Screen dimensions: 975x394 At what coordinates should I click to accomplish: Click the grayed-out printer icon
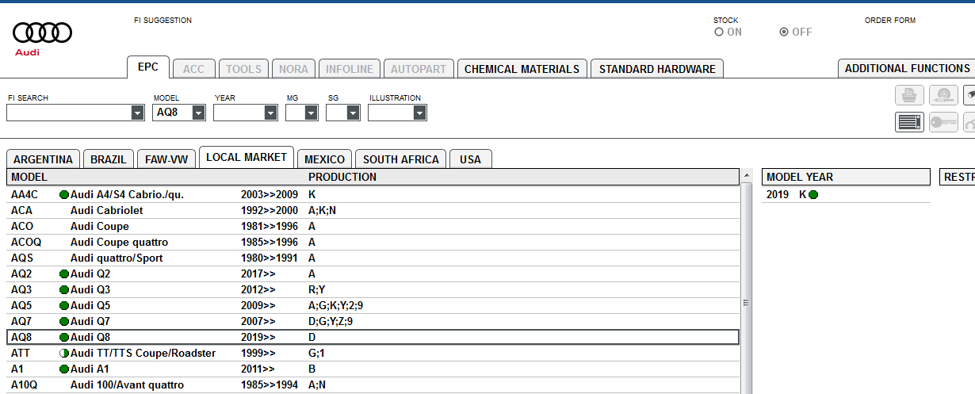(909, 95)
